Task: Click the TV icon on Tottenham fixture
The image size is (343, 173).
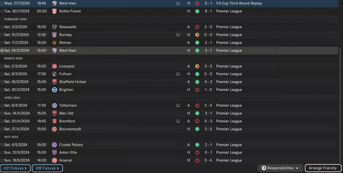Action: (178, 106)
